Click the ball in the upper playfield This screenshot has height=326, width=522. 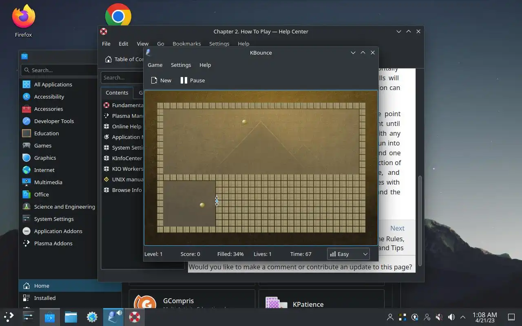tap(244, 121)
